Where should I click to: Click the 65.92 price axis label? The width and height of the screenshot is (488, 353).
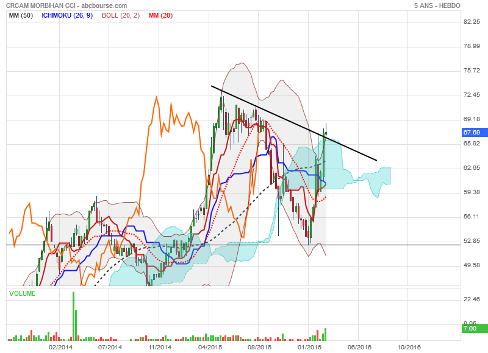(x=472, y=144)
